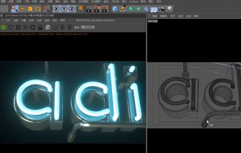Screen dimensions: 241x153
Task: Open the 运动图形 main menu
Action: click(x=96, y=1)
